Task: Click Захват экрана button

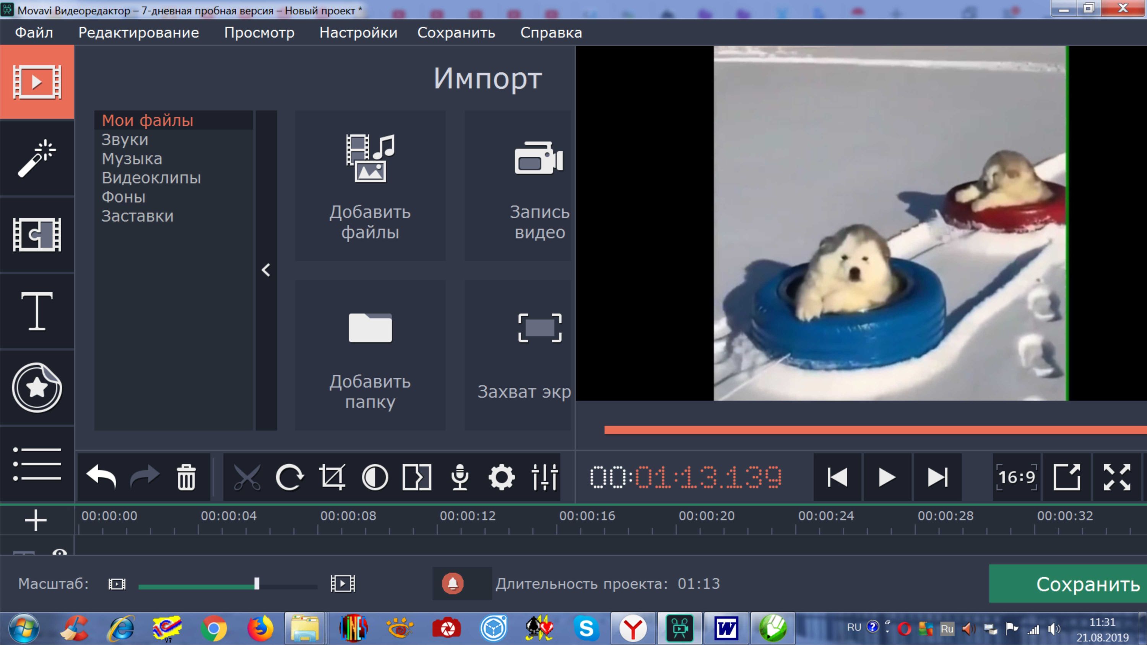Action: pyautogui.click(x=518, y=355)
